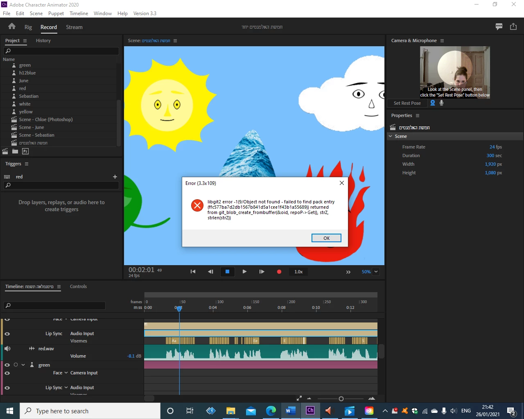Open the Project panel menu
This screenshot has height=419, width=524.
click(x=25, y=41)
